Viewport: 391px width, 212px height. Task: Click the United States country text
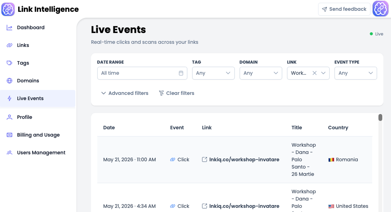352,206
